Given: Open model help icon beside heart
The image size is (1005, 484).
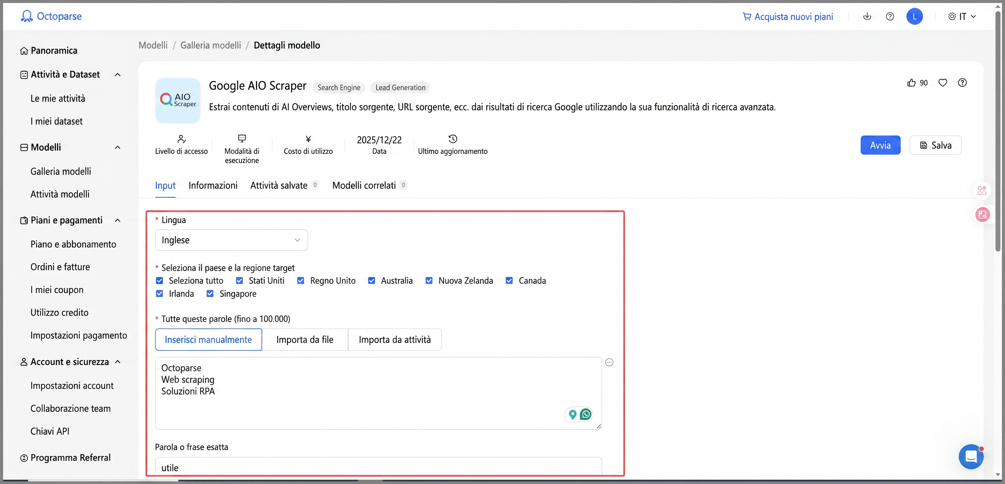Looking at the screenshot, I should 962,83.
